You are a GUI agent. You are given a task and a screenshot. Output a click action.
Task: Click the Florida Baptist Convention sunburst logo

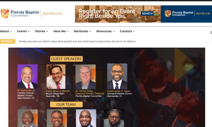coord(5,14)
